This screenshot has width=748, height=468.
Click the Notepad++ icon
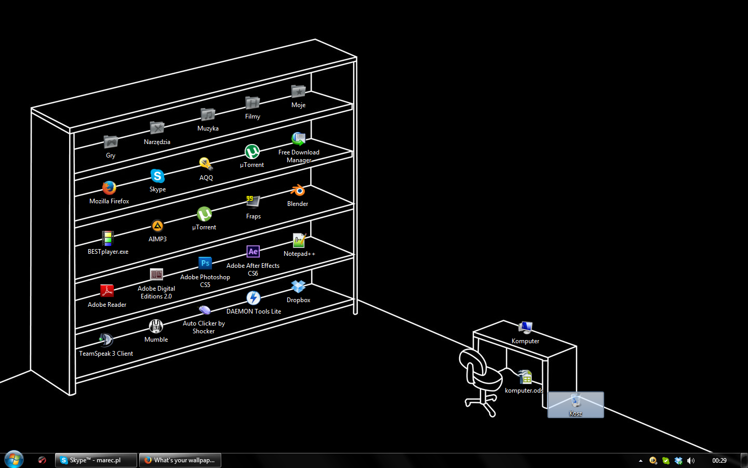[299, 240]
